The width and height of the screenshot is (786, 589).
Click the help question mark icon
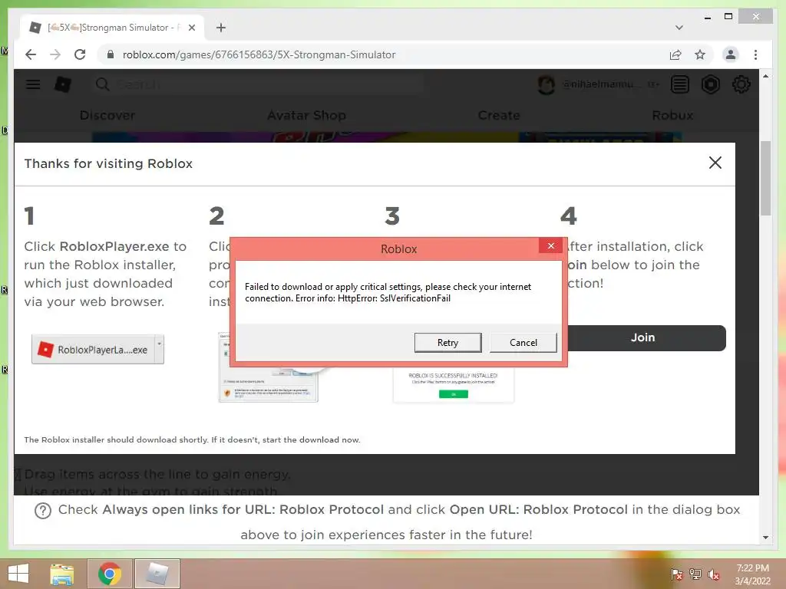pos(43,510)
